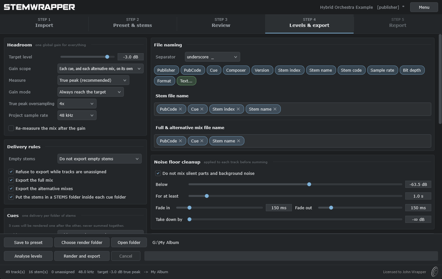This screenshot has width=442, height=279.
Task: Open the Separator dropdown
Action: click(212, 57)
